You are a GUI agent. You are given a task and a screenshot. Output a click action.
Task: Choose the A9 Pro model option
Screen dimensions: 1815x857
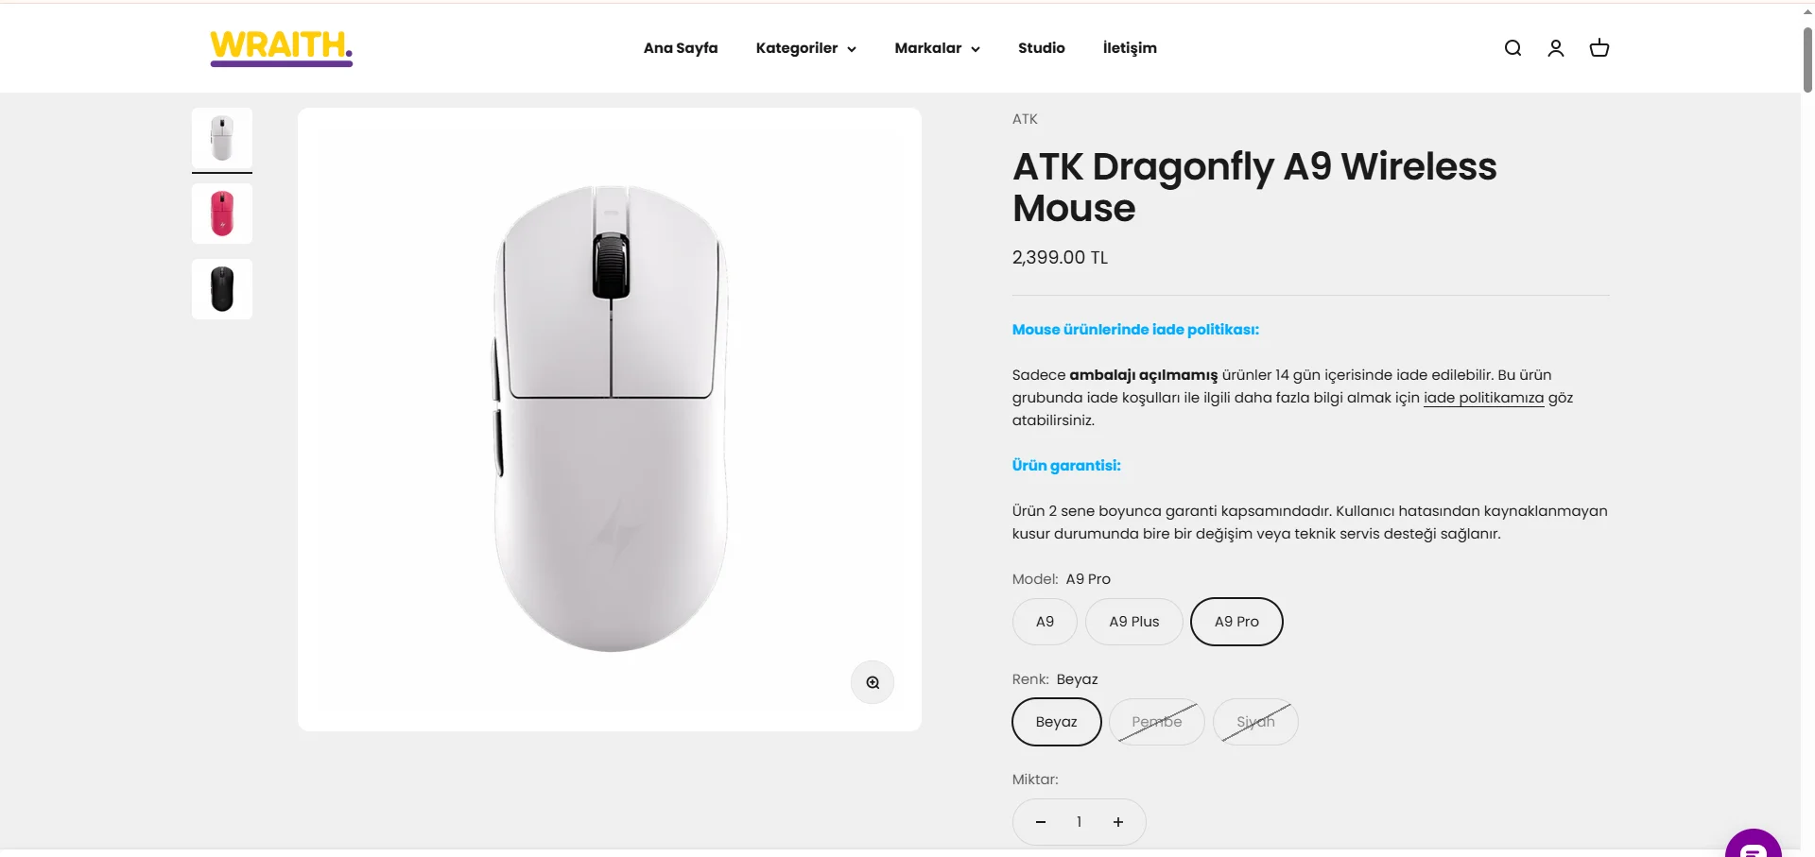pos(1236,622)
